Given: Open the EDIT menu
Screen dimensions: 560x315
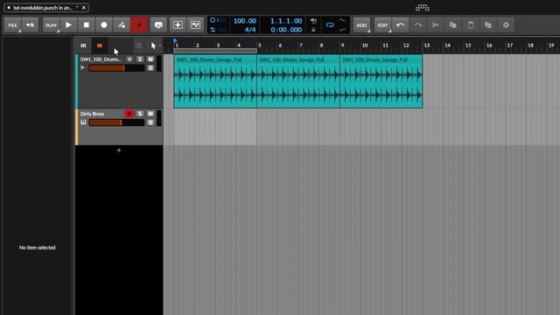Looking at the screenshot, I should click(x=382, y=25).
